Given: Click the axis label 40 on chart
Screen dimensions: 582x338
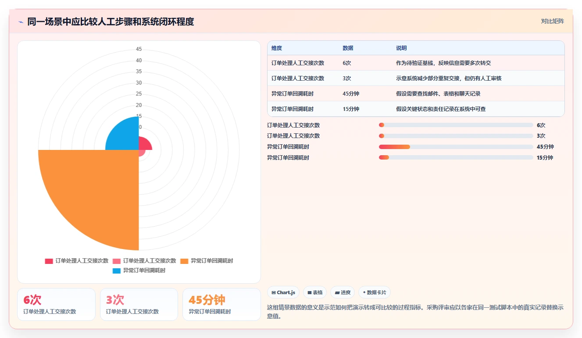Looking at the screenshot, I should pos(139,60).
